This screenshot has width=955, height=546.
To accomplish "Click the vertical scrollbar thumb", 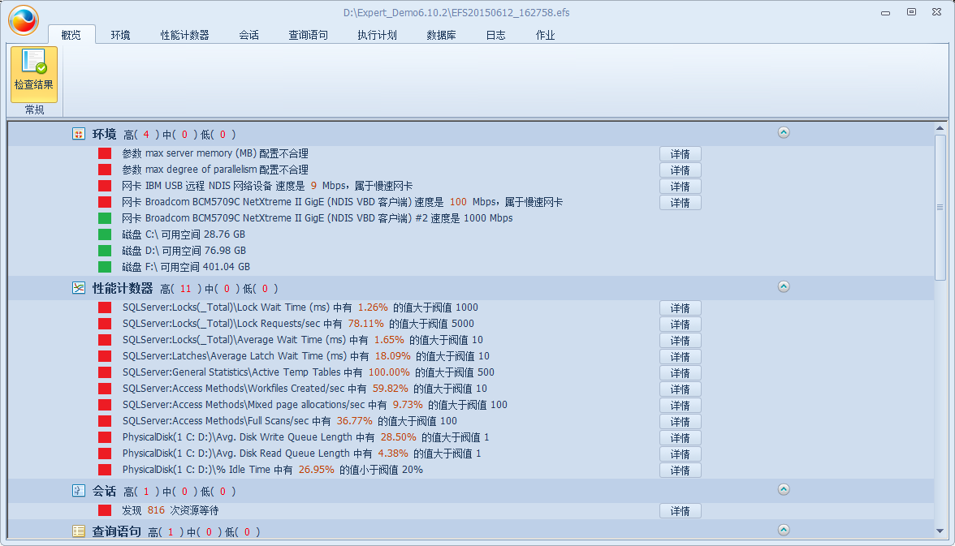I will click(x=940, y=208).
